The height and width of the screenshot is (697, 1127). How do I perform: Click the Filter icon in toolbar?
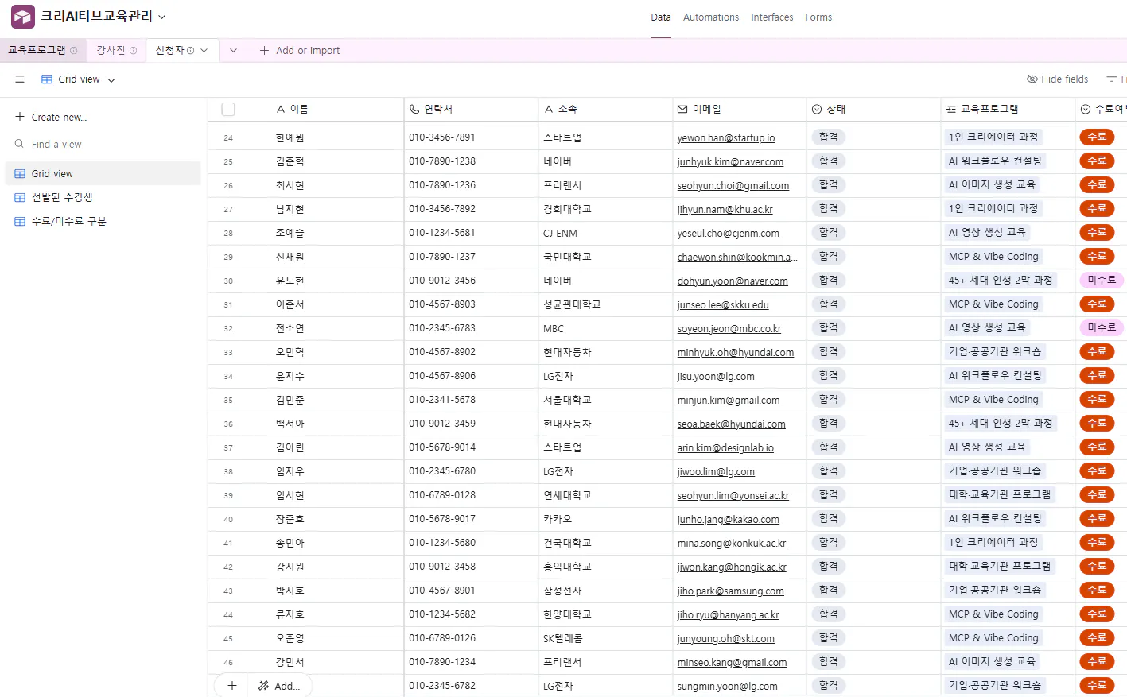(1112, 79)
